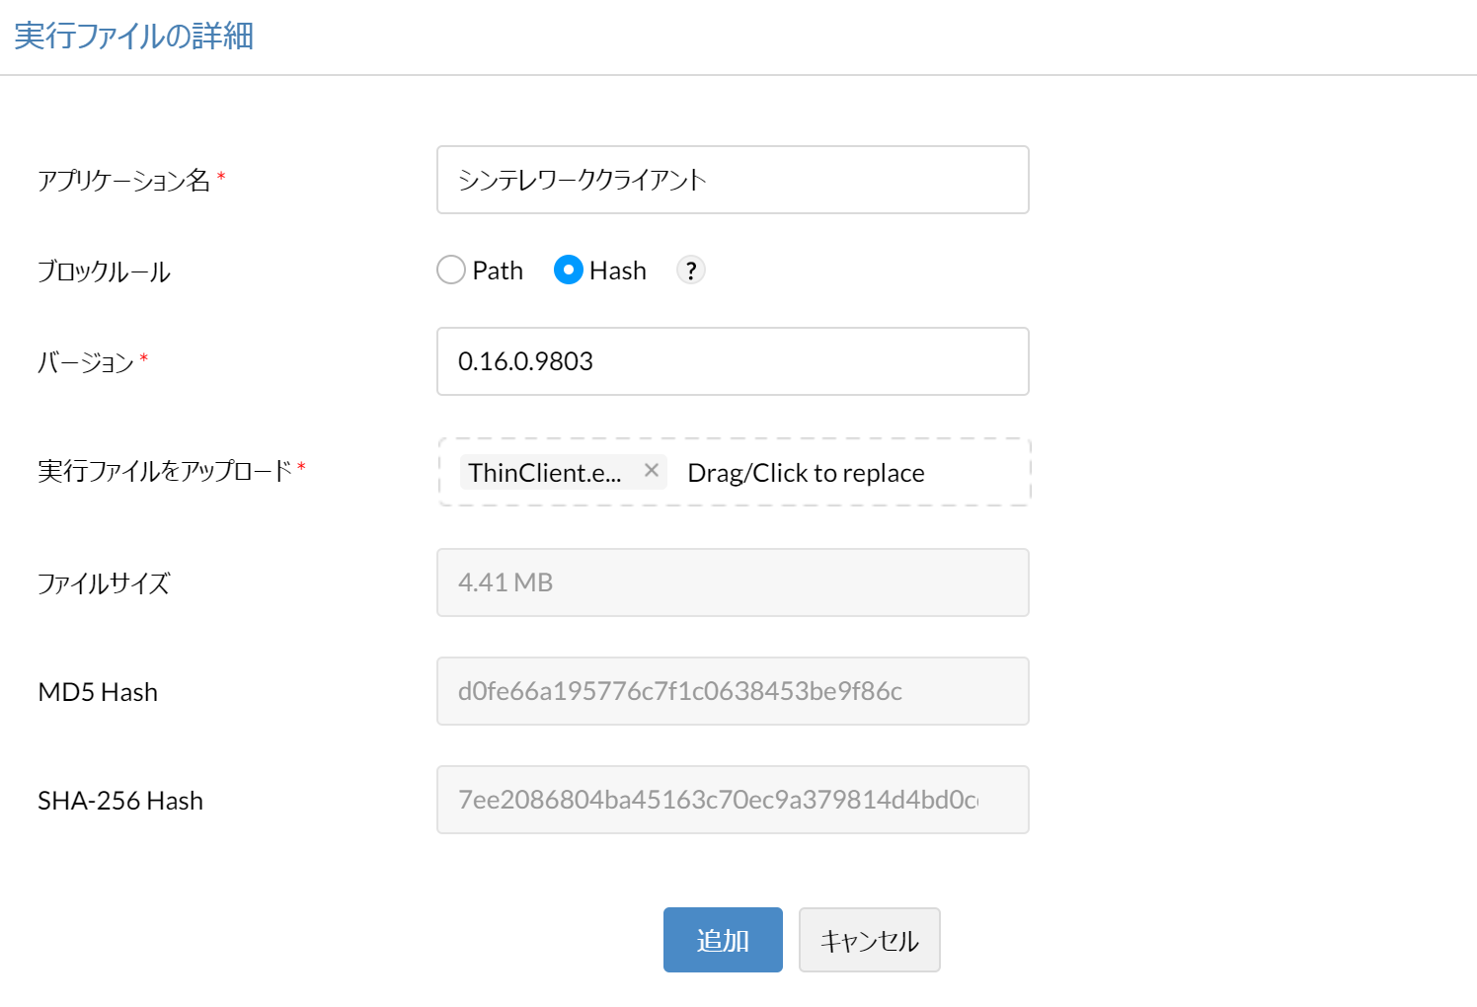The image size is (1477, 1007).
Task: Click into the バージョン field showing 0.16.0.9803
Action: (732, 361)
